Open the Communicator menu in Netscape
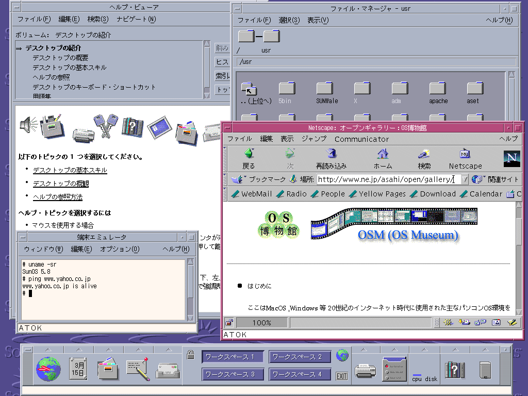This screenshot has height=396, width=528. (361, 139)
